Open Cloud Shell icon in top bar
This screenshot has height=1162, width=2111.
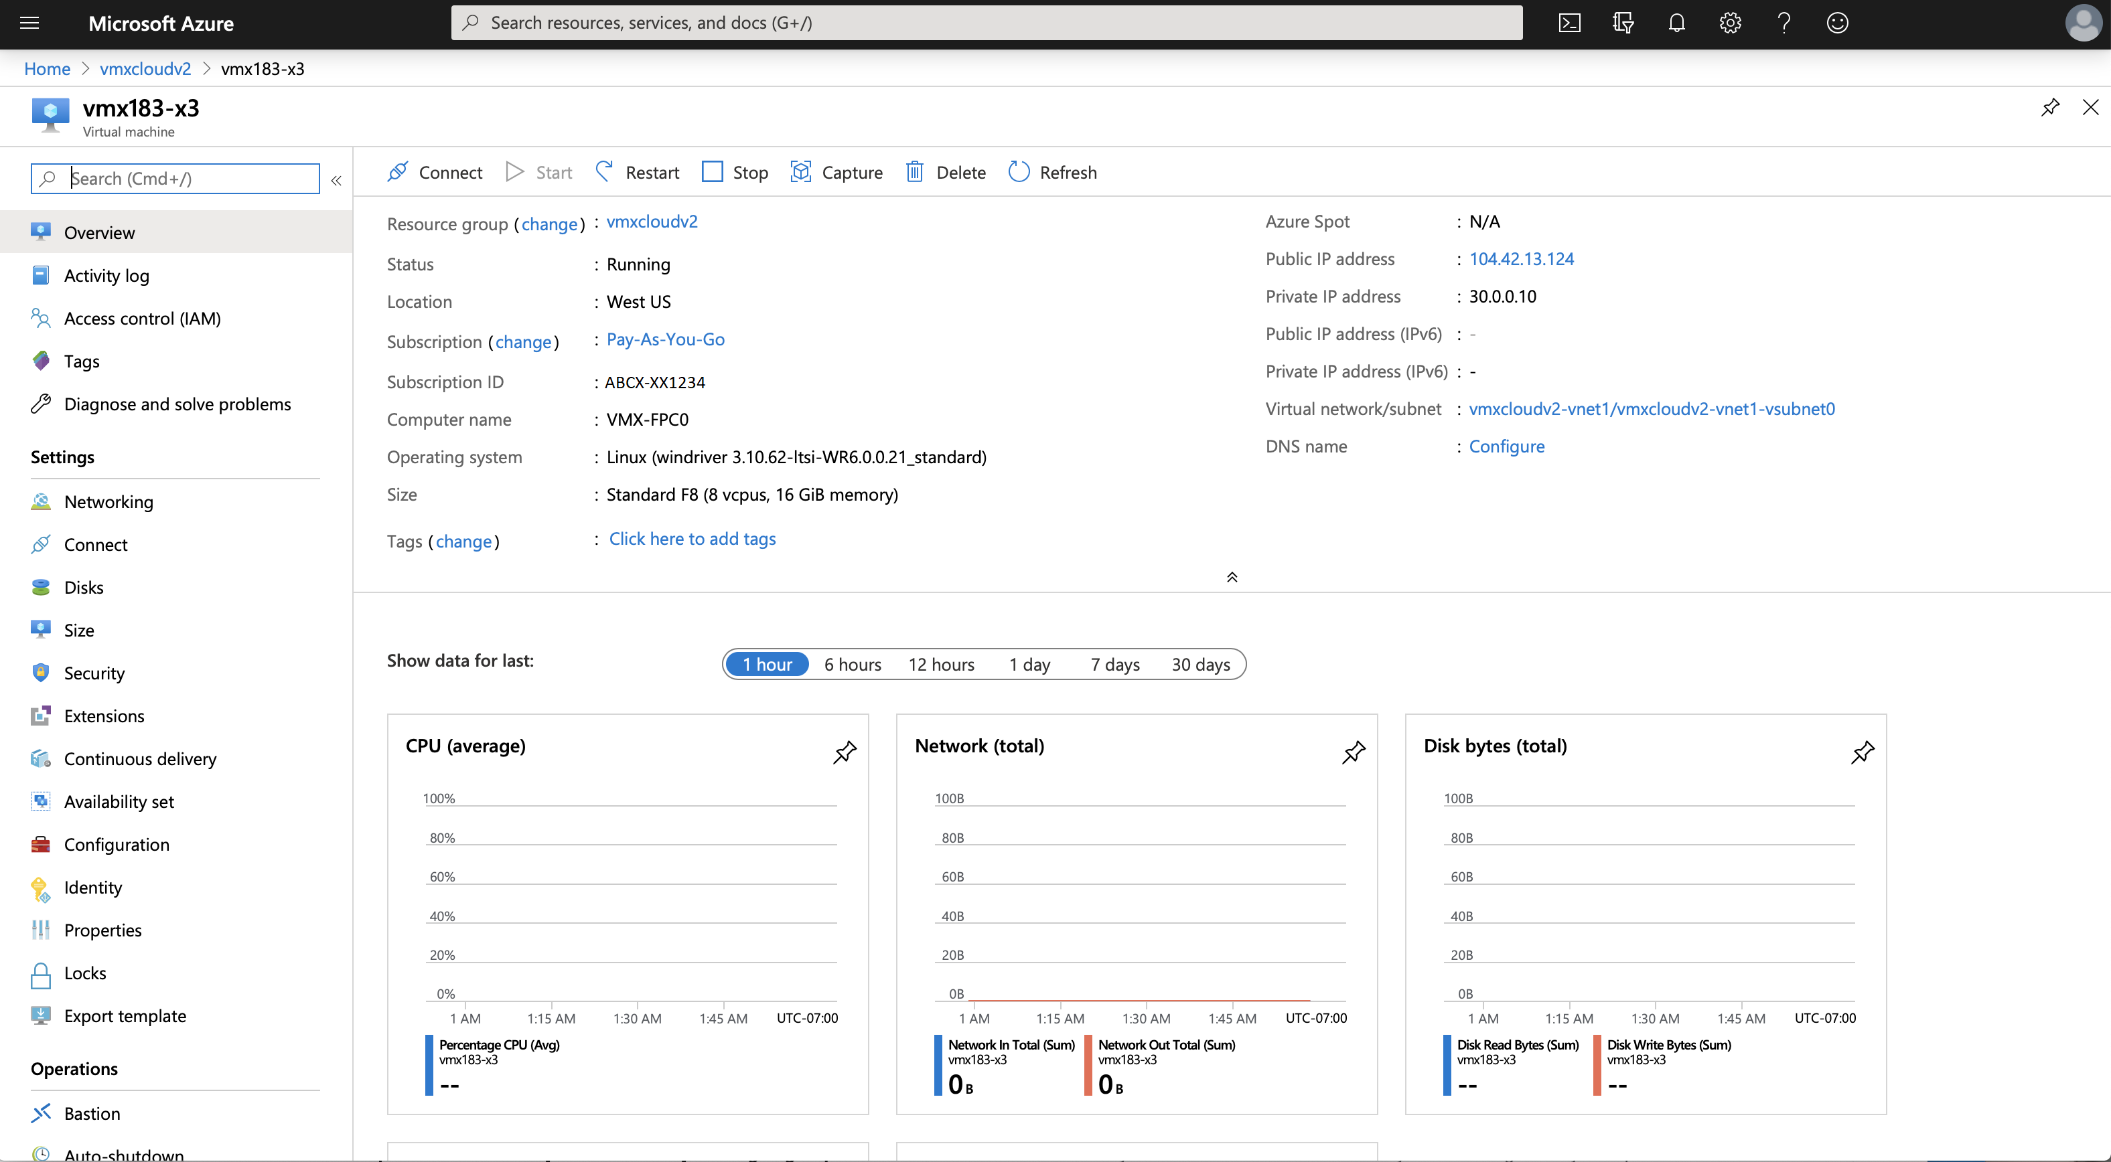pyautogui.click(x=1569, y=23)
